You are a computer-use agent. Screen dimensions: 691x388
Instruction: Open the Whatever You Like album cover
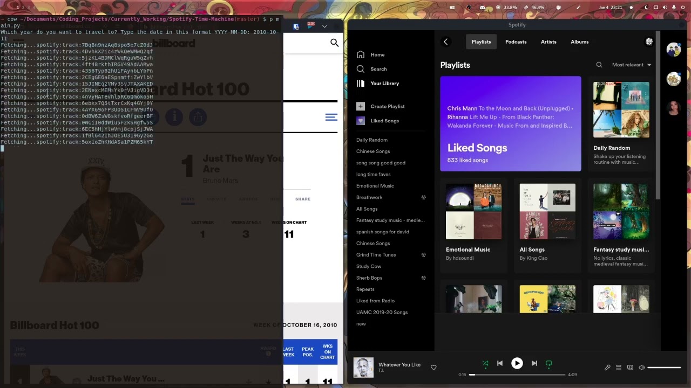363,368
